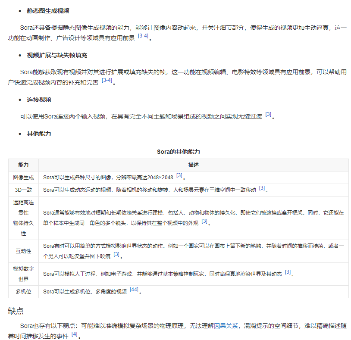Open citation [44] in the 多机位 row
The image size is (351, 340).
(x=134, y=290)
